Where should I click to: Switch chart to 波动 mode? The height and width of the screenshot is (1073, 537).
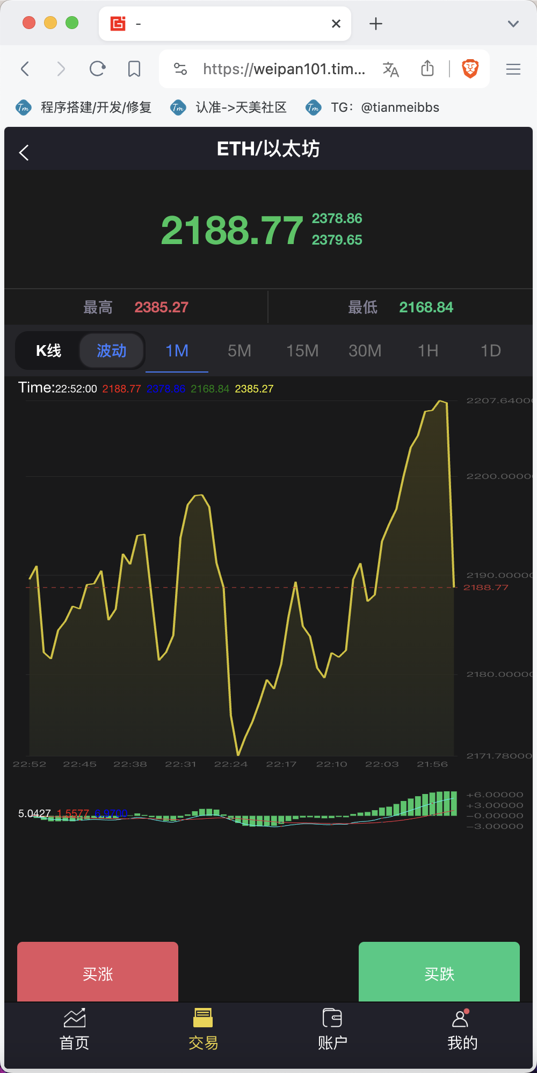(112, 351)
